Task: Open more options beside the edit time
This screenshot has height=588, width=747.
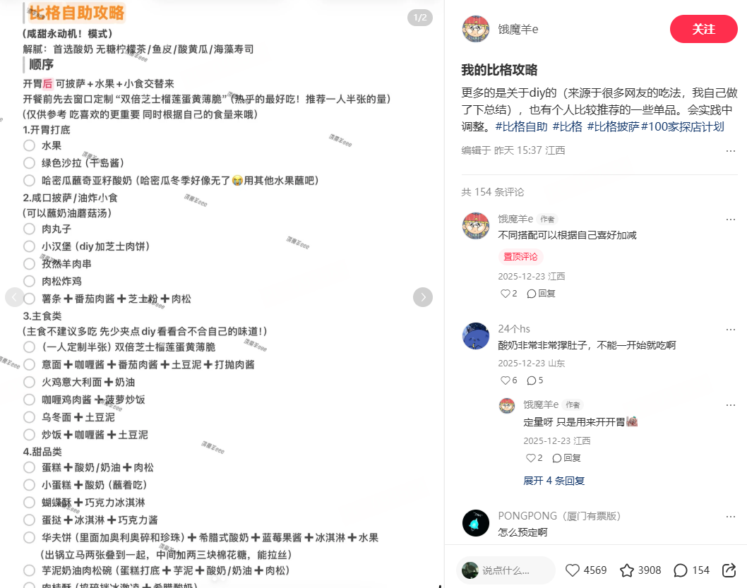Action: (x=730, y=151)
